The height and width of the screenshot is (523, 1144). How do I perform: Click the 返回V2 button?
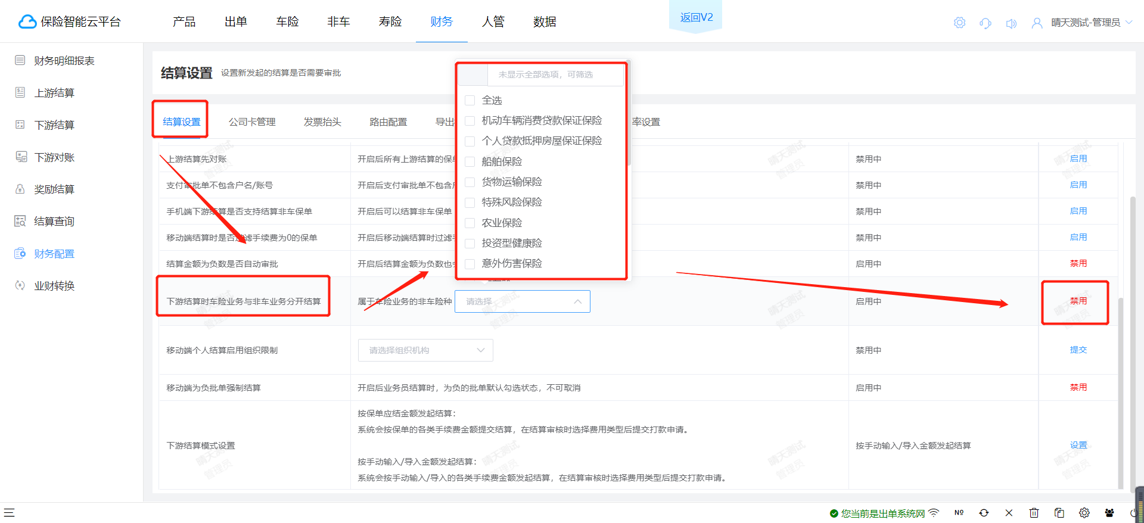(697, 17)
